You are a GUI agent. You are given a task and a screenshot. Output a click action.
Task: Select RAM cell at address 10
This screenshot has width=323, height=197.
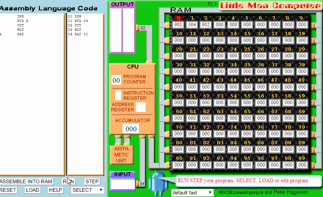[178, 40]
